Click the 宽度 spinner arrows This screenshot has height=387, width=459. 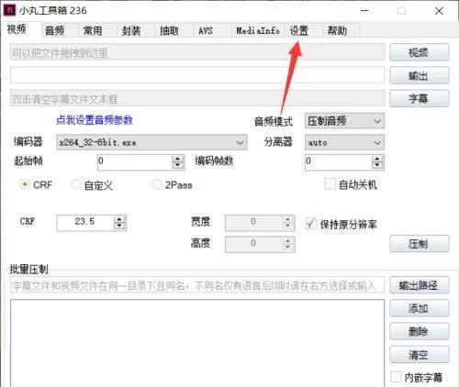tap(287, 223)
